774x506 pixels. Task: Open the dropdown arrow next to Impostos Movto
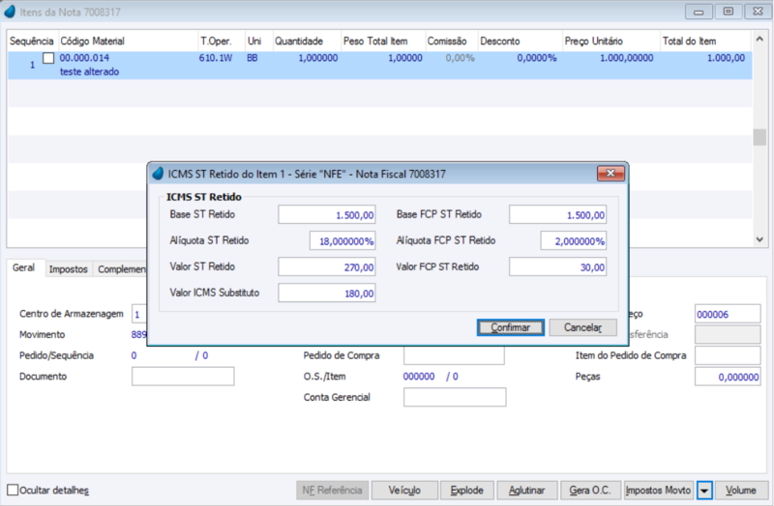click(704, 491)
